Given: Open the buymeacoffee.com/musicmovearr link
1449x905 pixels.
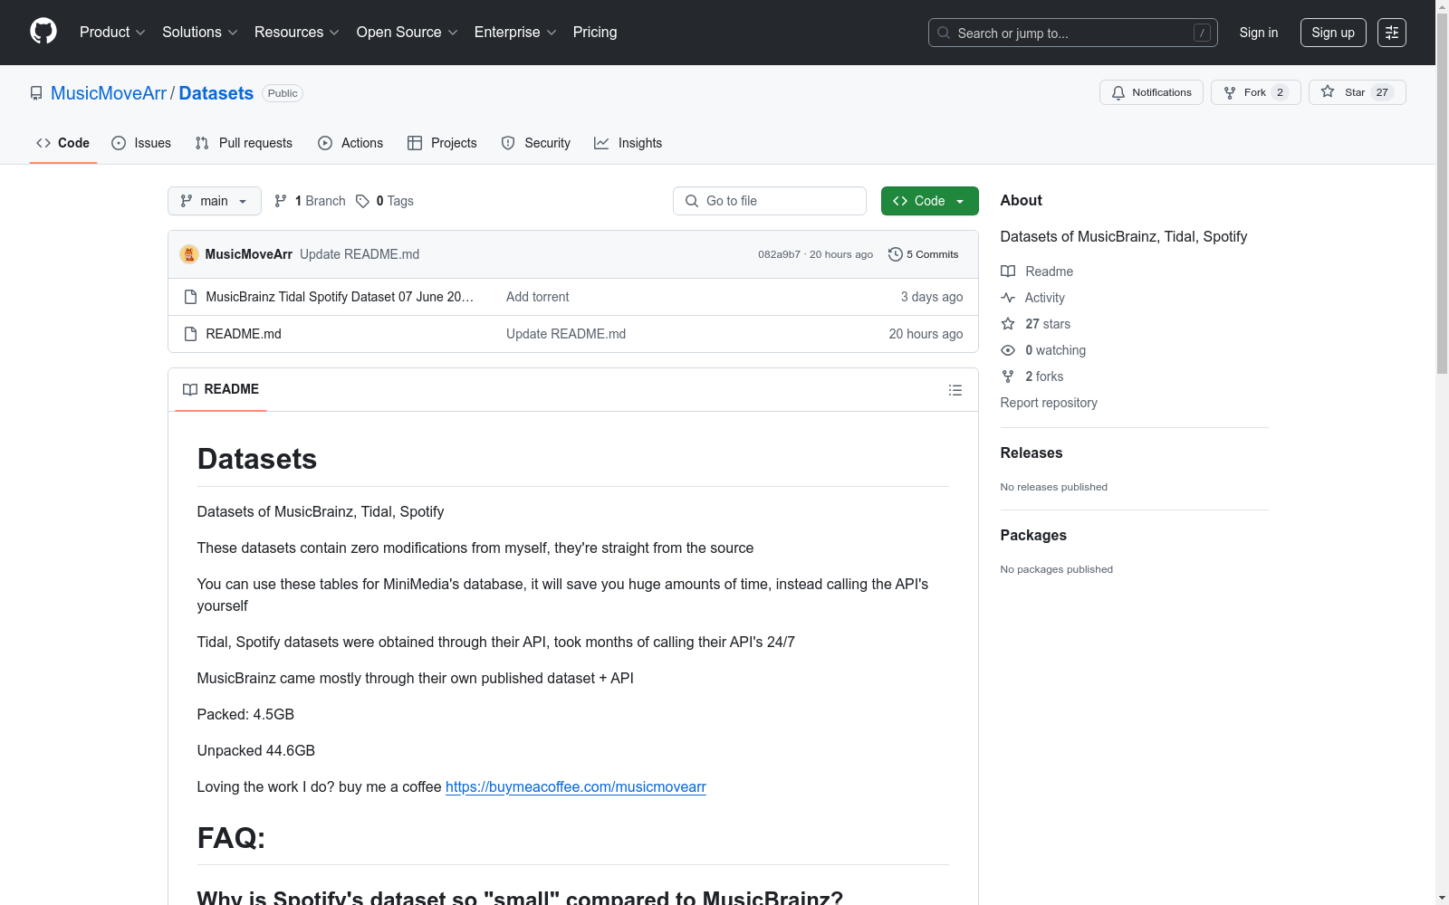Looking at the screenshot, I should 576,787.
